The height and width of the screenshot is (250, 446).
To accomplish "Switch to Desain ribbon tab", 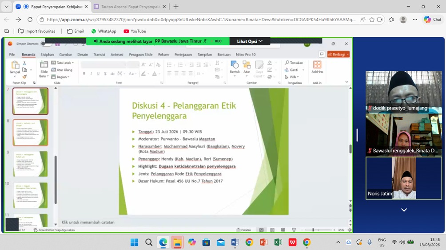I will click(x=83, y=55).
